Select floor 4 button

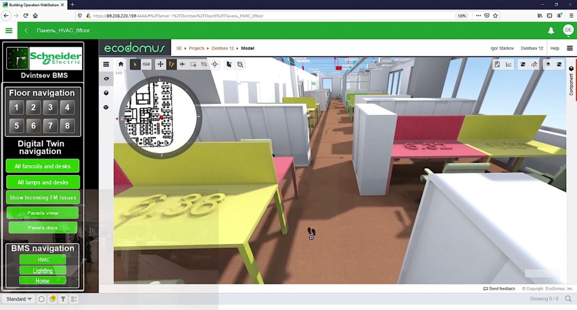click(67, 107)
